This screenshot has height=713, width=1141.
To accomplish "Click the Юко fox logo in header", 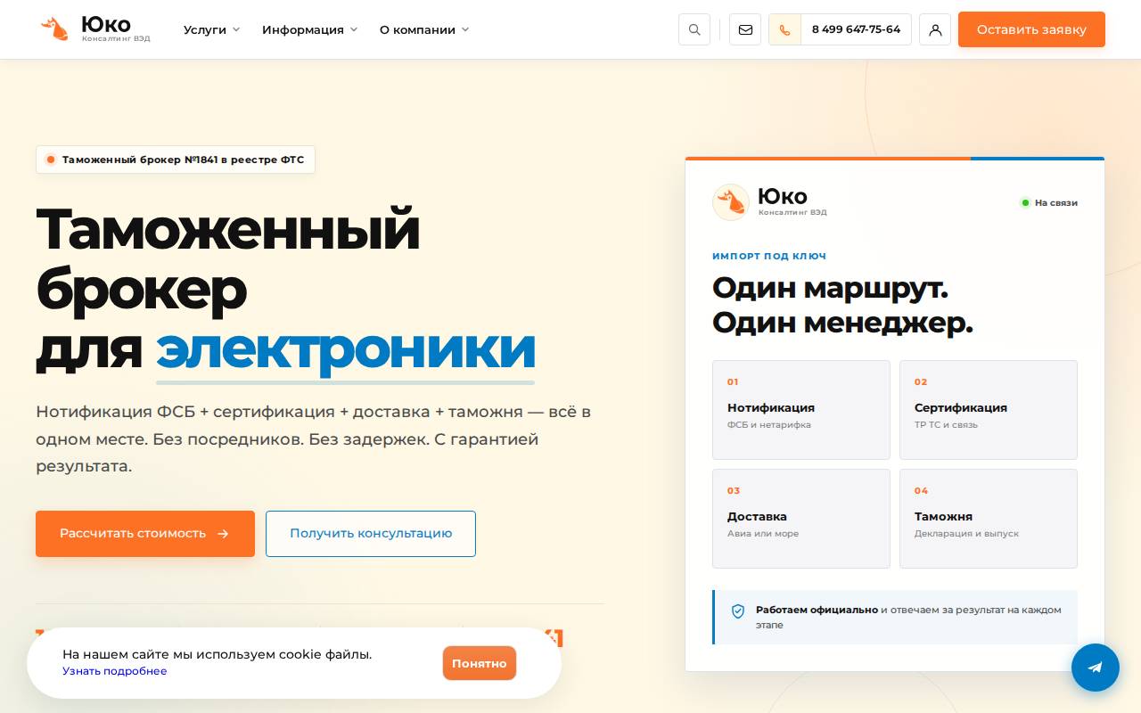I will click(x=95, y=29).
